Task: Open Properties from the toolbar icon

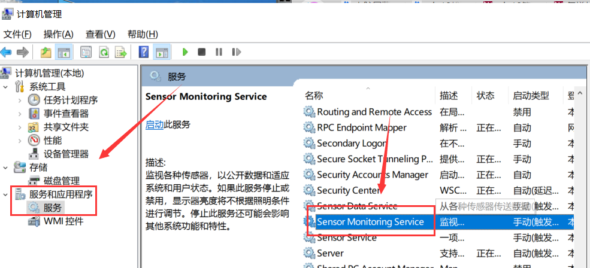Action: click(86, 53)
